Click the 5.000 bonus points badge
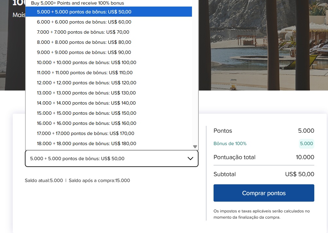328x233 pixels. pos(306,143)
